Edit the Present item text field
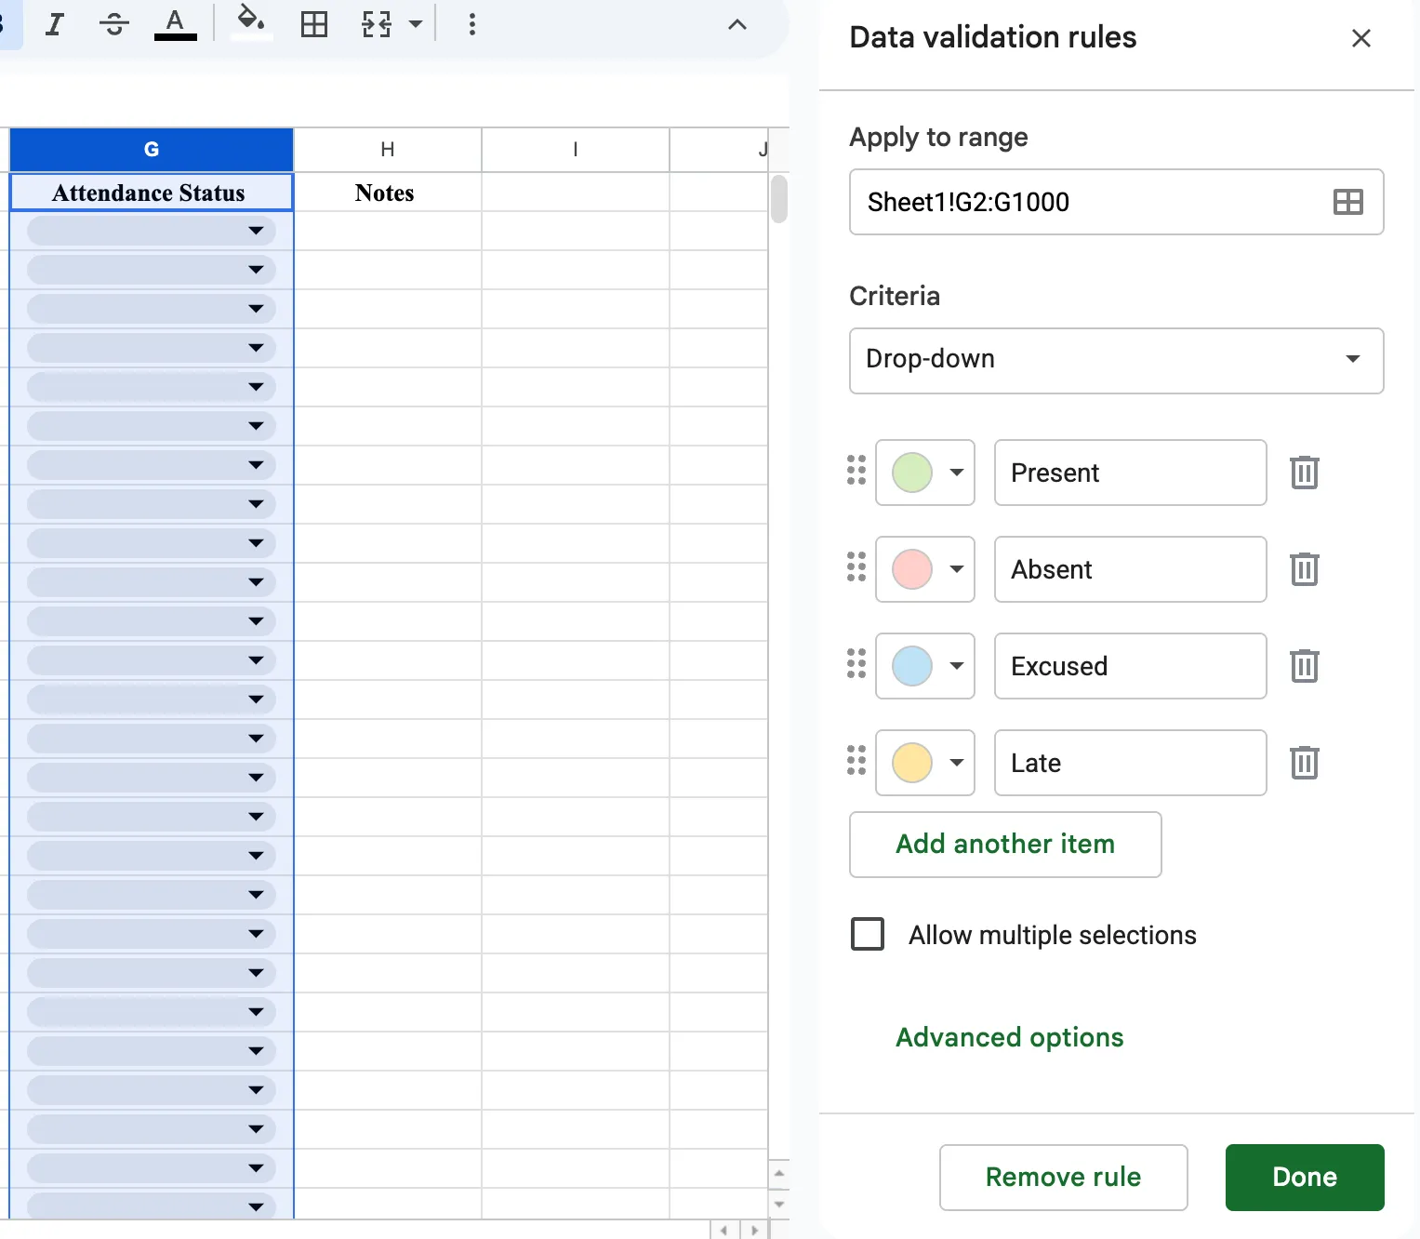This screenshot has height=1239, width=1420. click(1131, 473)
